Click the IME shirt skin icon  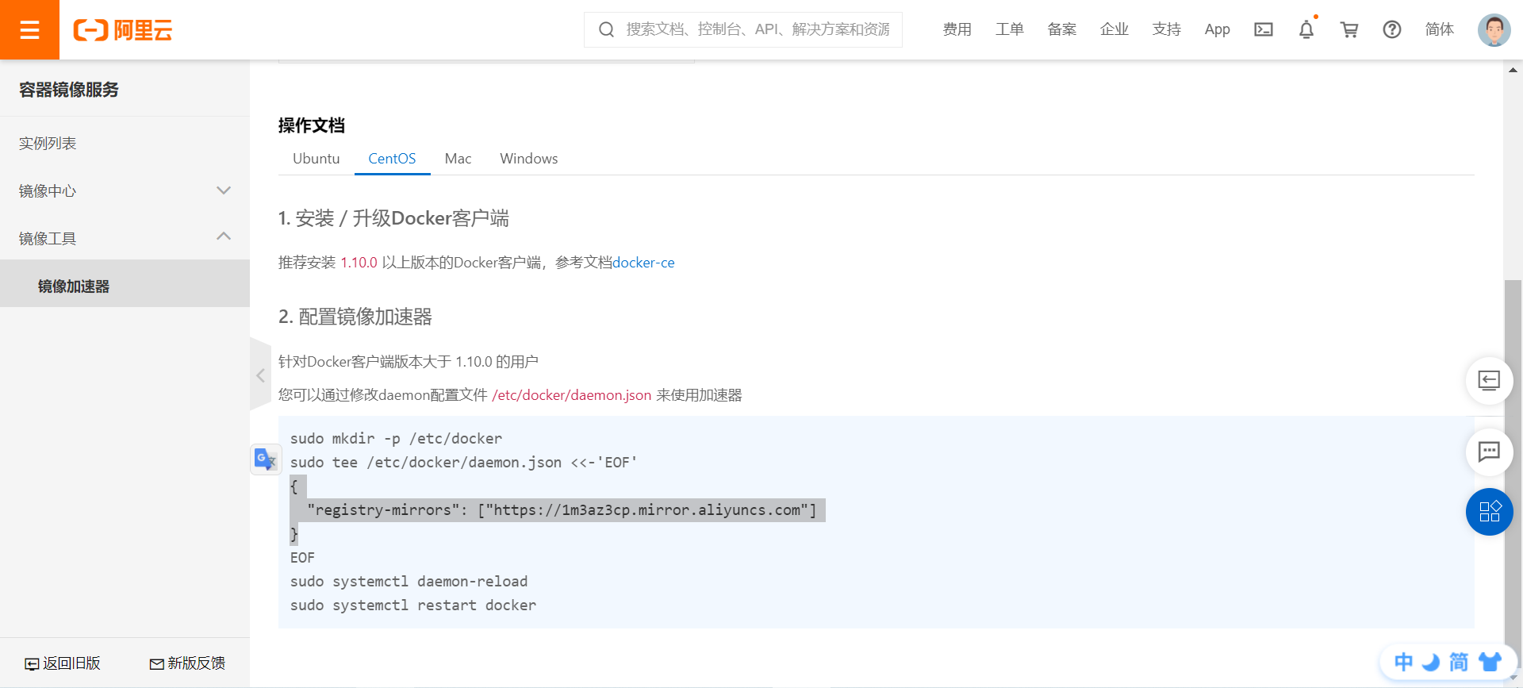(1490, 662)
